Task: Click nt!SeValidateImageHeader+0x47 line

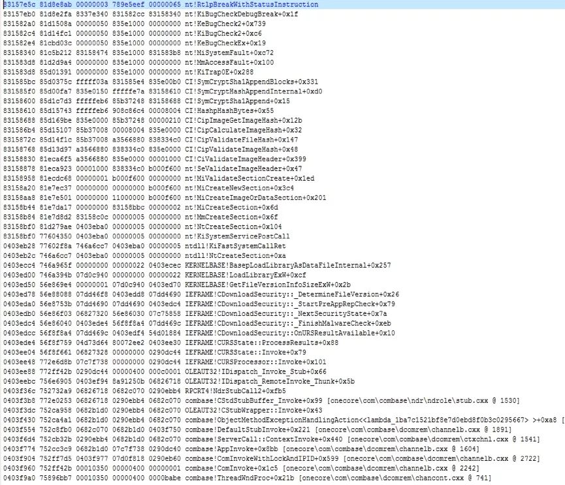Action: tap(152, 169)
